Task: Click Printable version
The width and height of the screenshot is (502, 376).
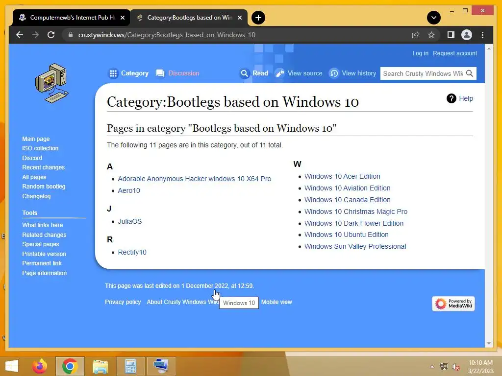Action: pyautogui.click(x=44, y=254)
